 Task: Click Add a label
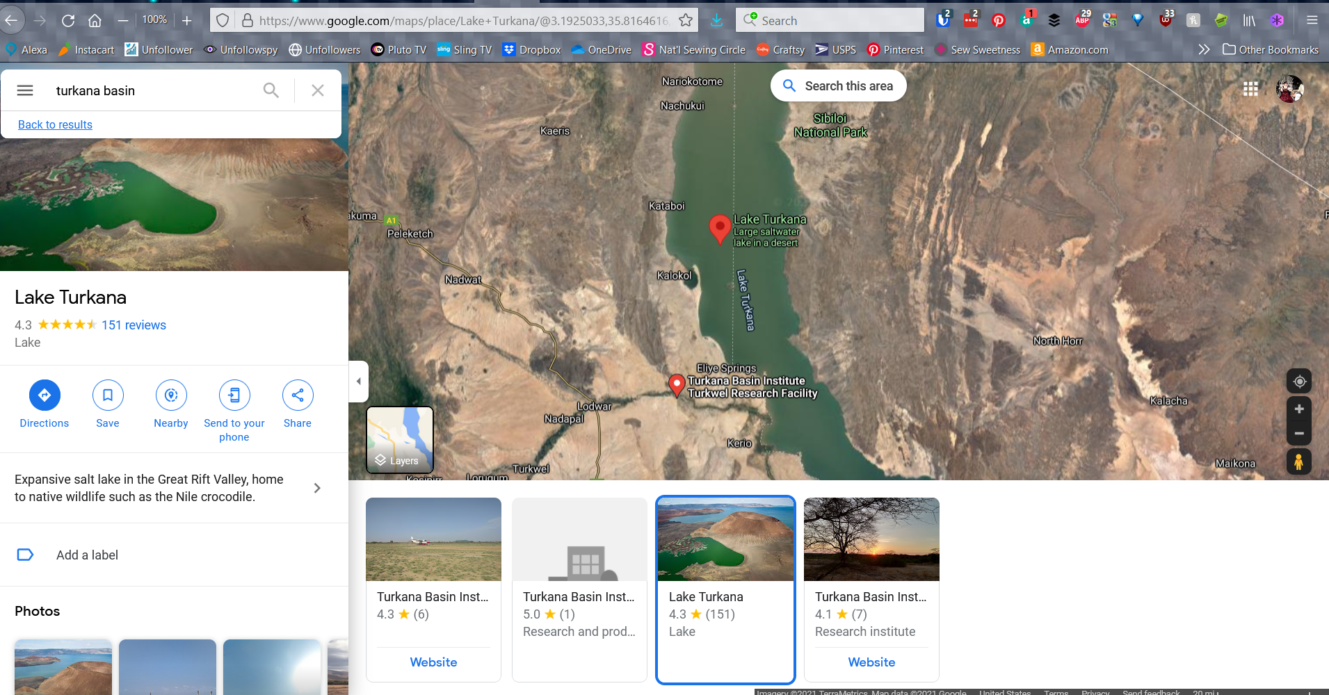(87, 555)
